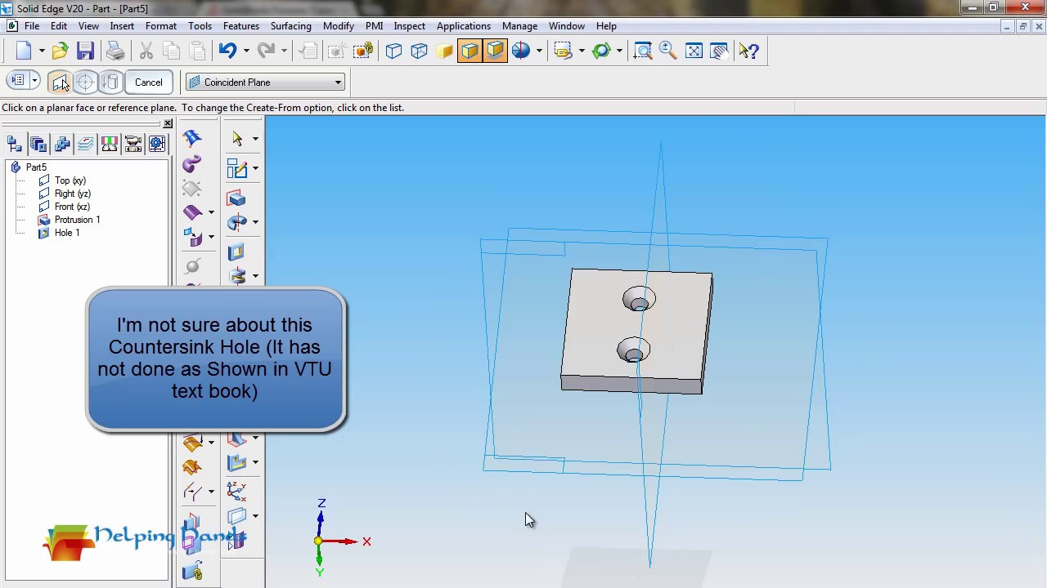The image size is (1047, 588).
Task: Open the view styles sphere icon
Action: (x=521, y=51)
